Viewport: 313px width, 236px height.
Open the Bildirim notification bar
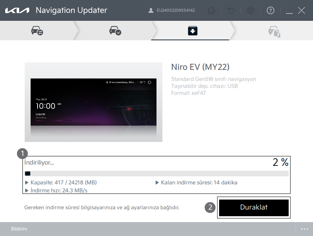[19, 229]
